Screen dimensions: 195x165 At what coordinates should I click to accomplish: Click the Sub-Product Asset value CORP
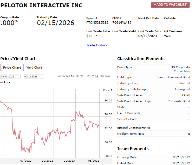[186, 95]
